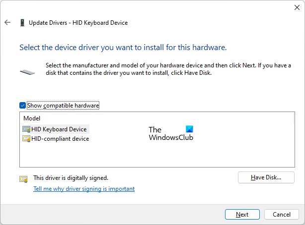The width and height of the screenshot is (305, 225).
Task: Select HID-compliant device in the model list
Action: click(60, 139)
